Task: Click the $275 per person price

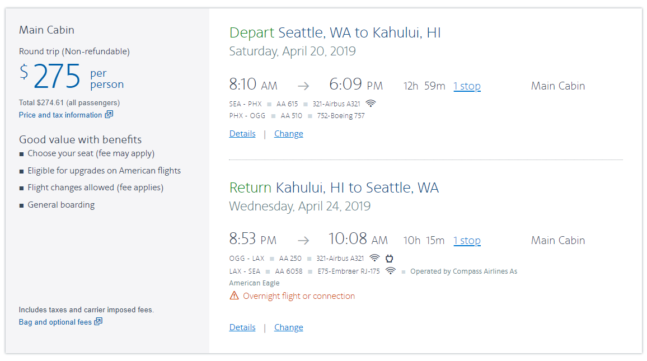Action: pos(57,77)
